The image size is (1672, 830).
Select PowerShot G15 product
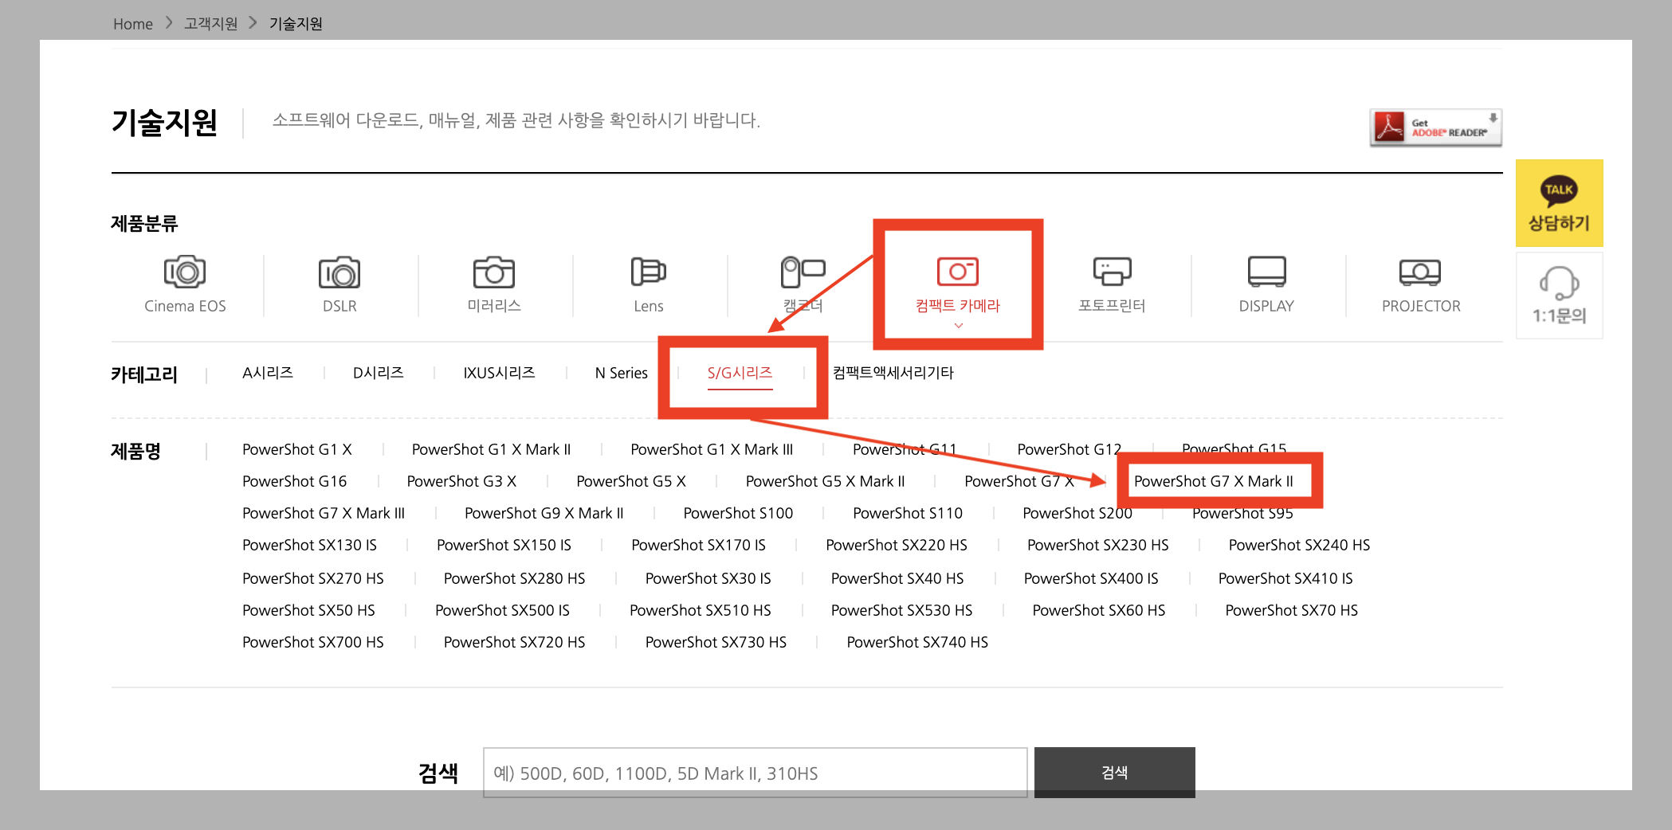pyautogui.click(x=1234, y=448)
